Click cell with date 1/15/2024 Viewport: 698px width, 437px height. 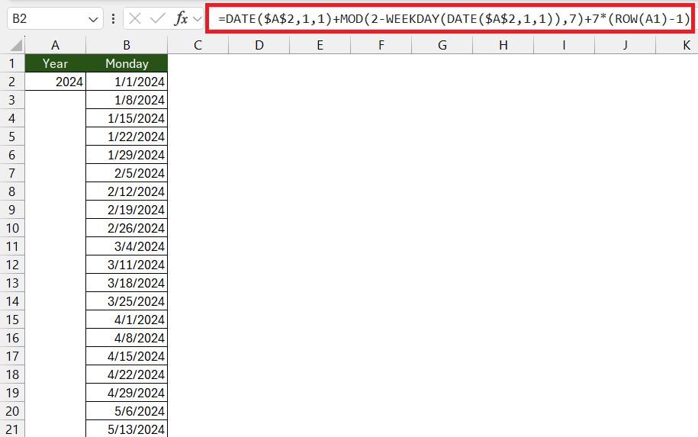127,118
